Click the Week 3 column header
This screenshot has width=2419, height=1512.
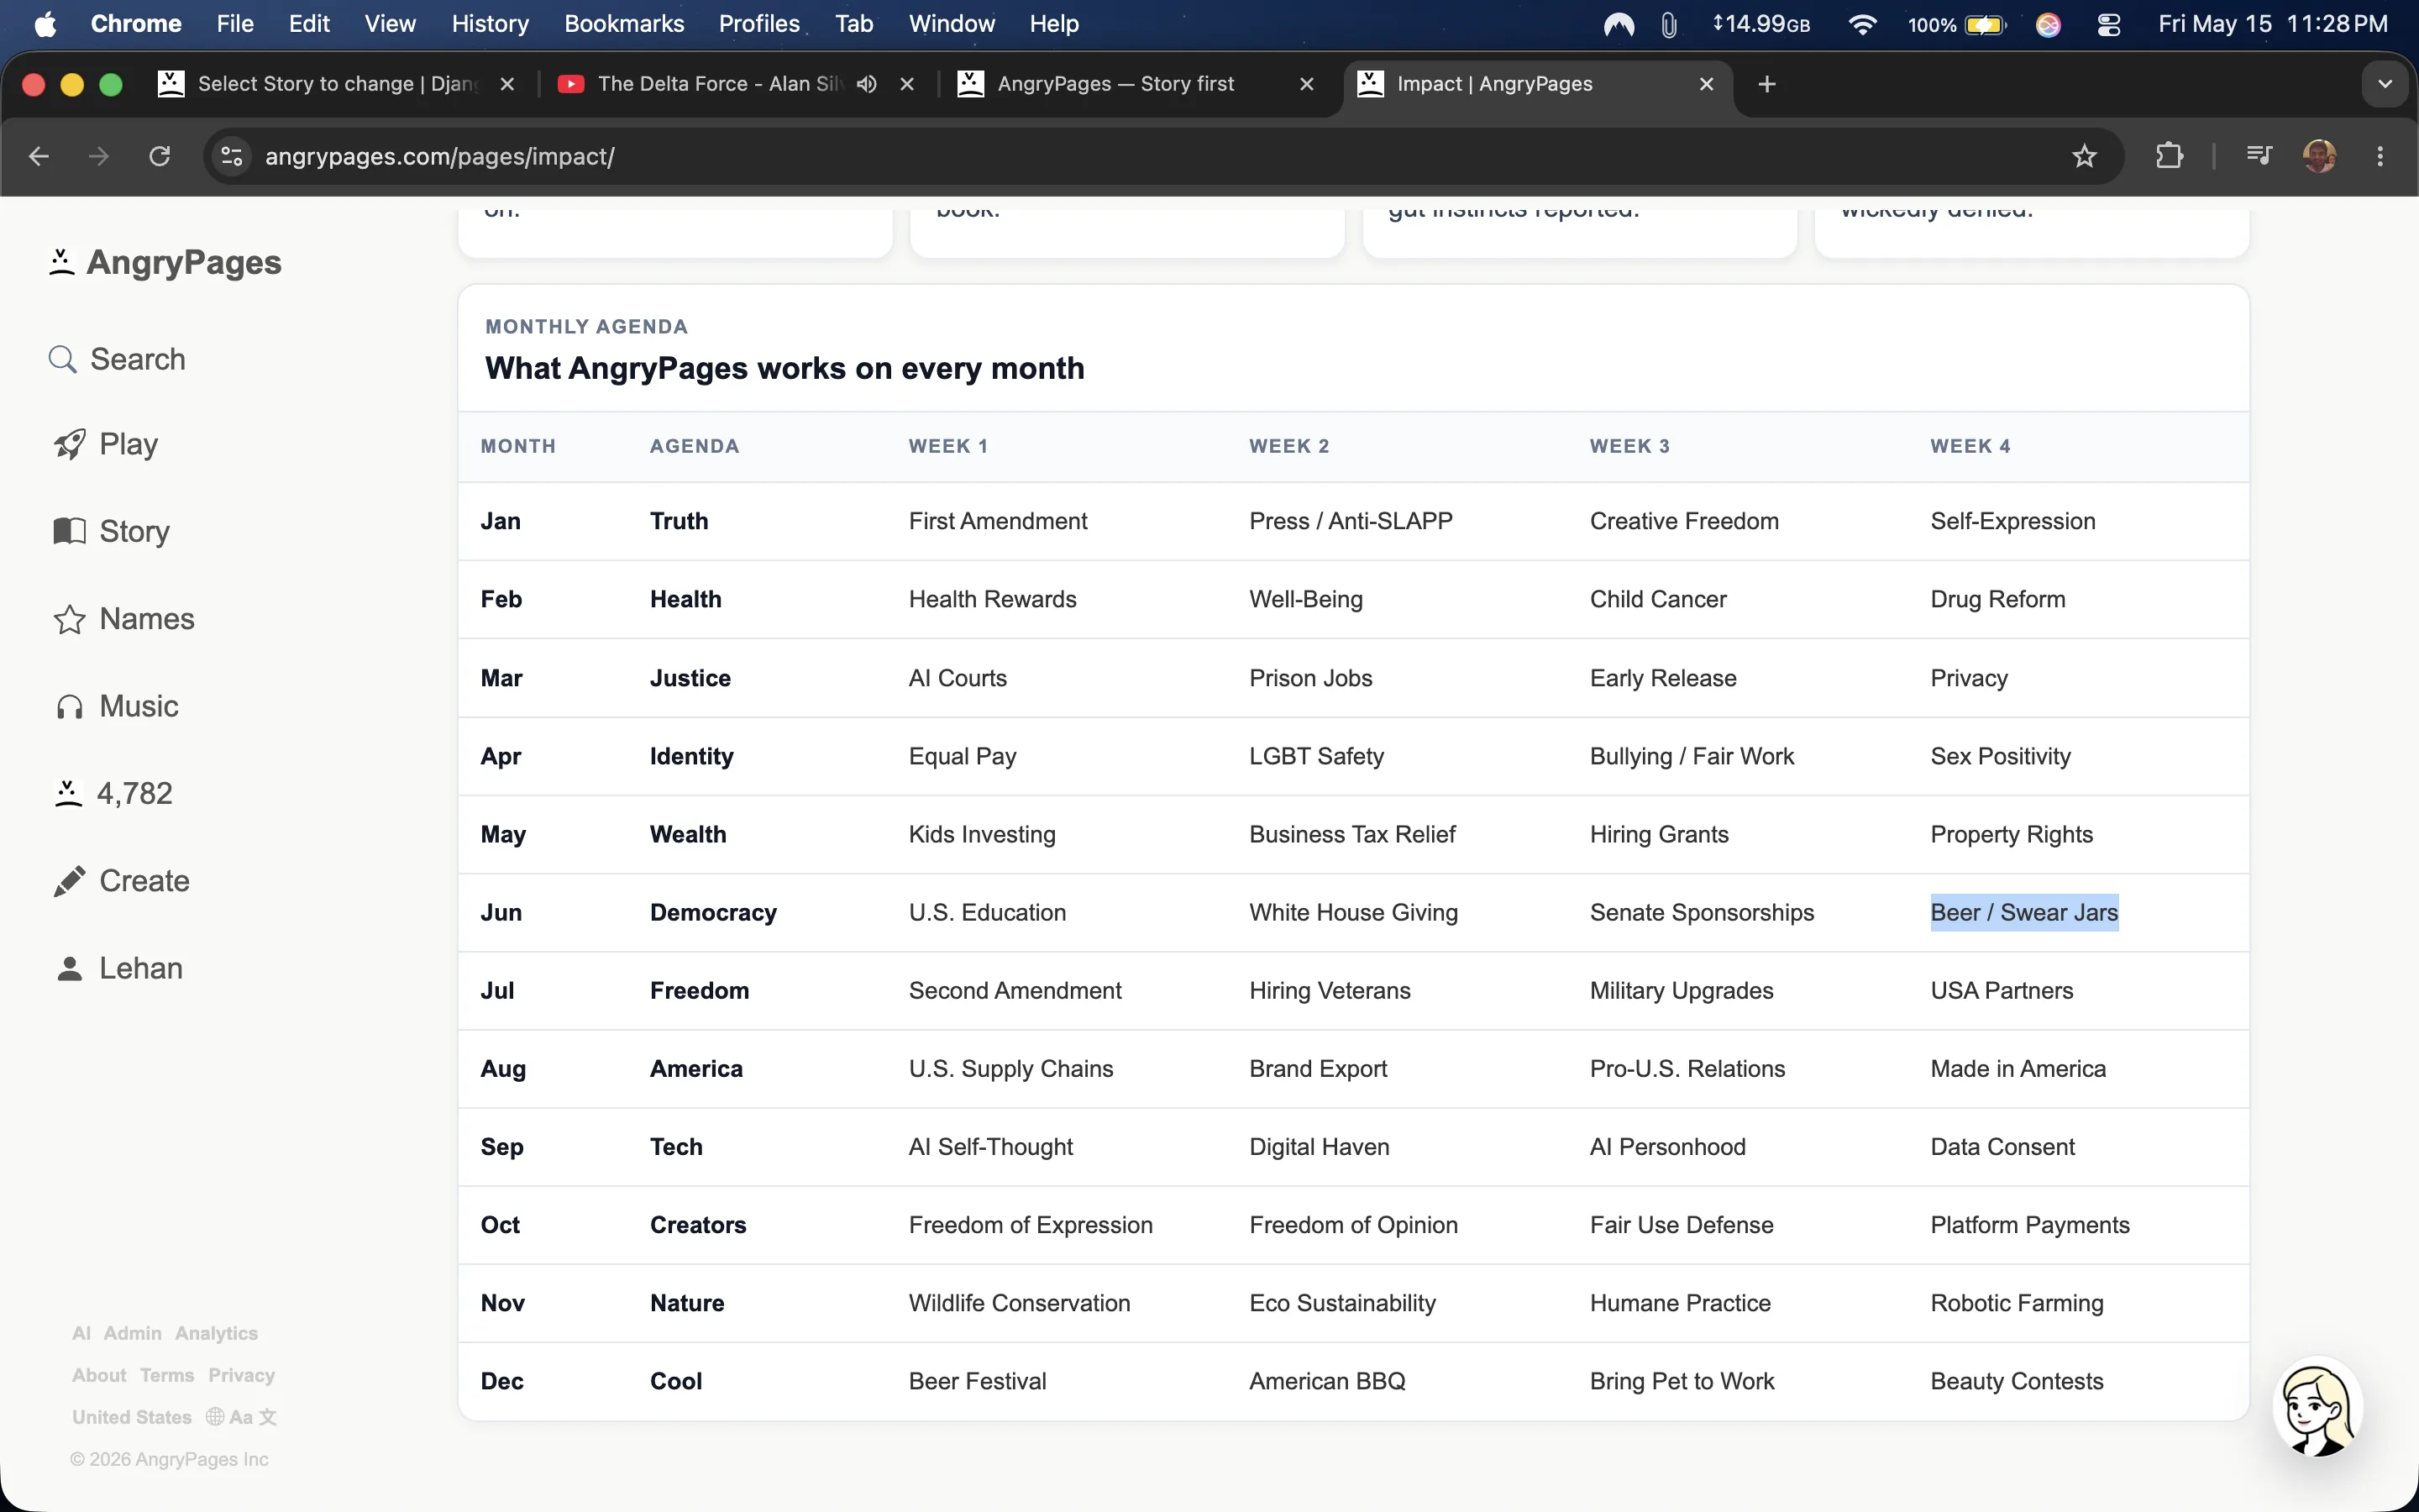[x=1629, y=446]
